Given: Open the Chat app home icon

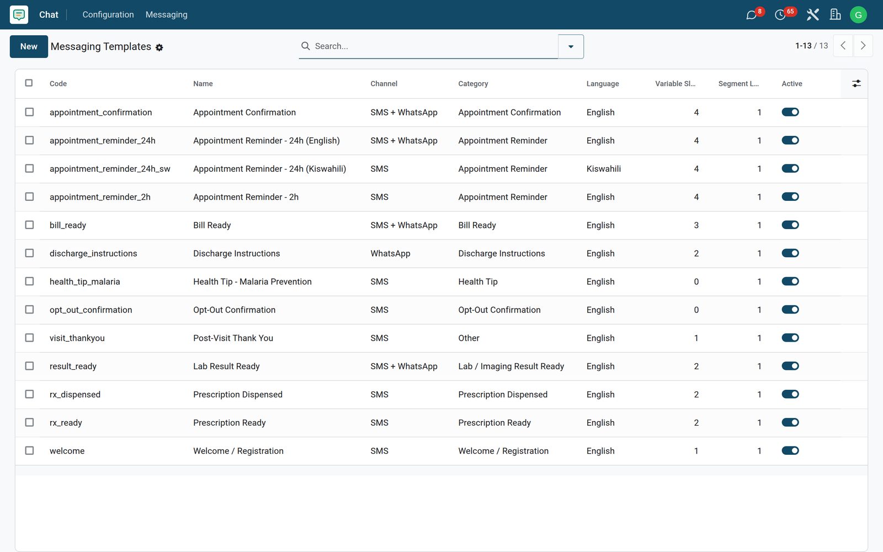Looking at the screenshot, I should point(19,14).
